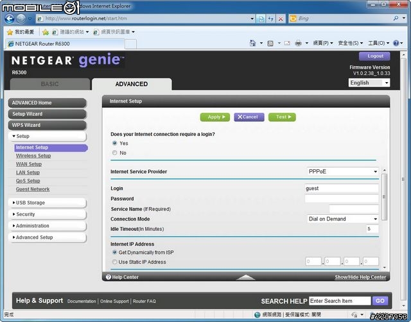Click Apply button
This screenshot has width=411, height=322.
pyautogui.click(x=215, y=117)
